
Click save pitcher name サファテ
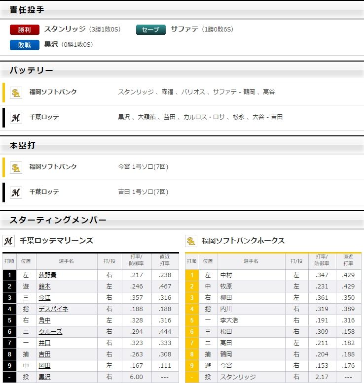pos(184,29)
